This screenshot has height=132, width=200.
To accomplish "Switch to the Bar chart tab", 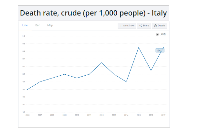I will (x=37, y=25).
